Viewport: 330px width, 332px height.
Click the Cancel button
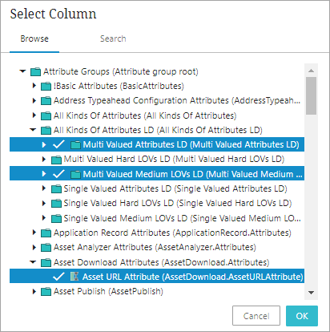pyautogui.click(x=256, y=316)
